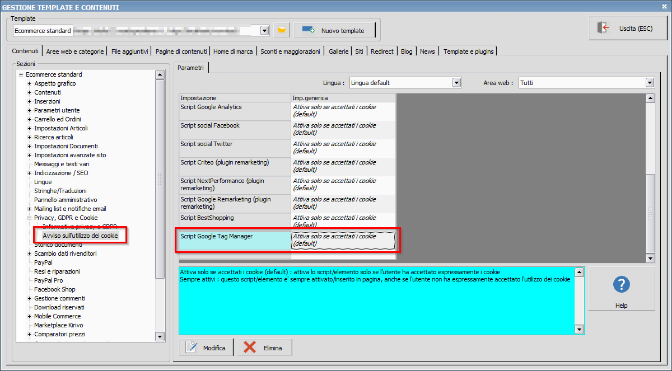Select the Pannello amministrativo tree item
The height and width of the screenshot is (371, 672).
tap(66, 200)
